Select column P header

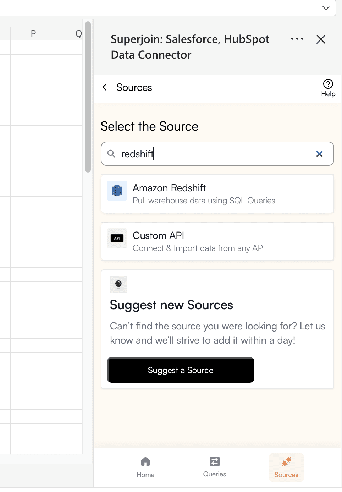[33, 34]
